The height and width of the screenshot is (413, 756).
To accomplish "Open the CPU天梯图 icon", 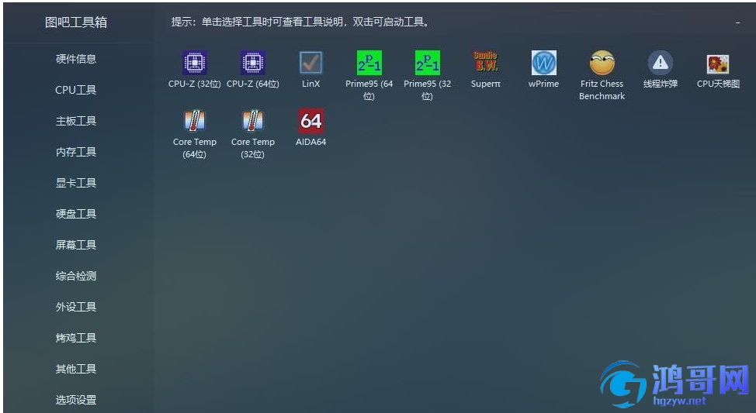I will [x=718, y=64].
